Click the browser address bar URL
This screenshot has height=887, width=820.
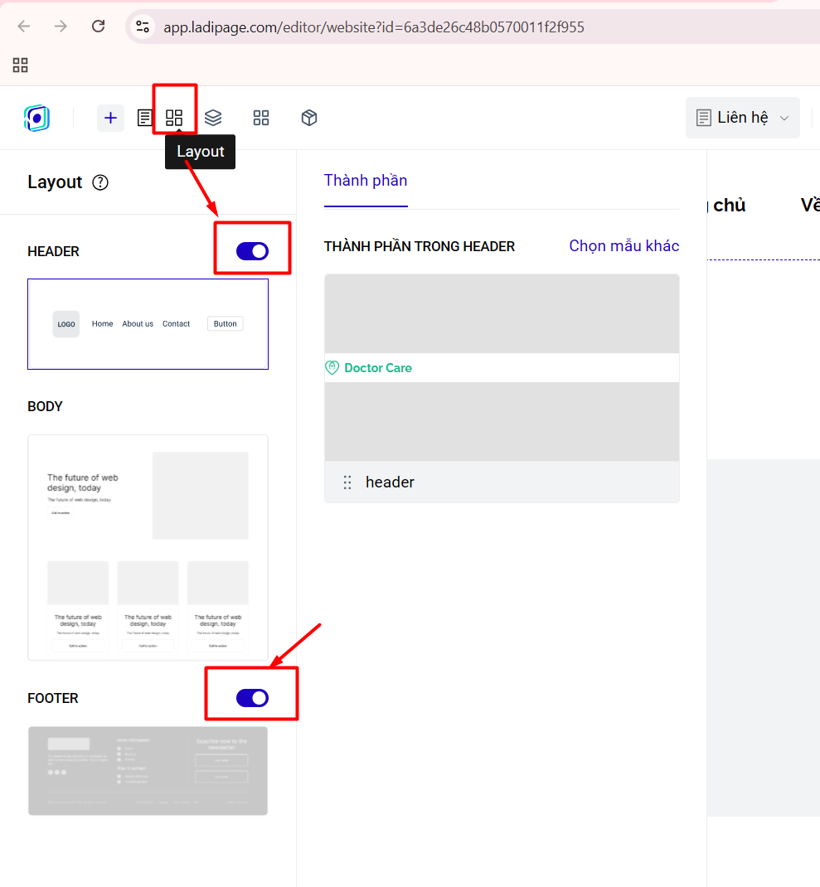[x=373, y=27]
